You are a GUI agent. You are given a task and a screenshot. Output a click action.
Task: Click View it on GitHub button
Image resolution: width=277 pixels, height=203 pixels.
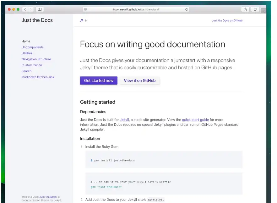pyautogui.click(x=140, y=81)
